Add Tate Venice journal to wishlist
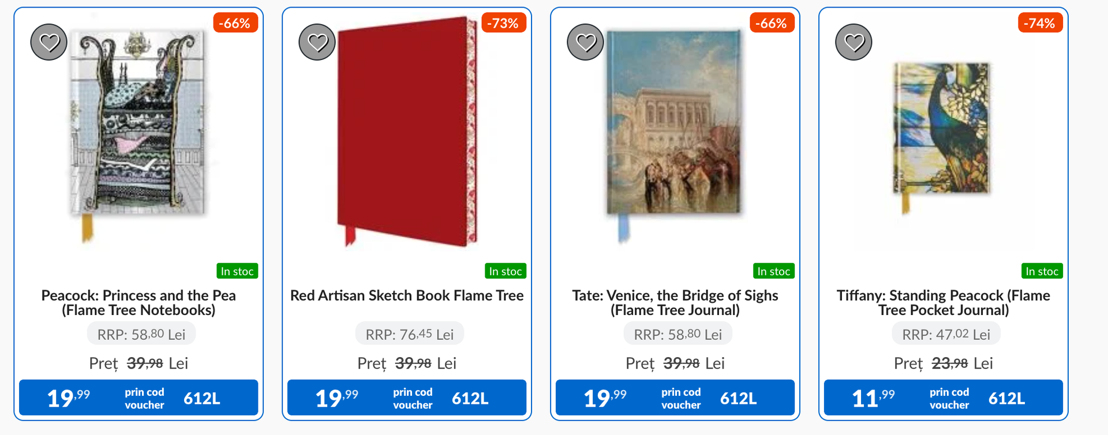The width and height of the screenshot is (1108, 435). tap(586, 42)
